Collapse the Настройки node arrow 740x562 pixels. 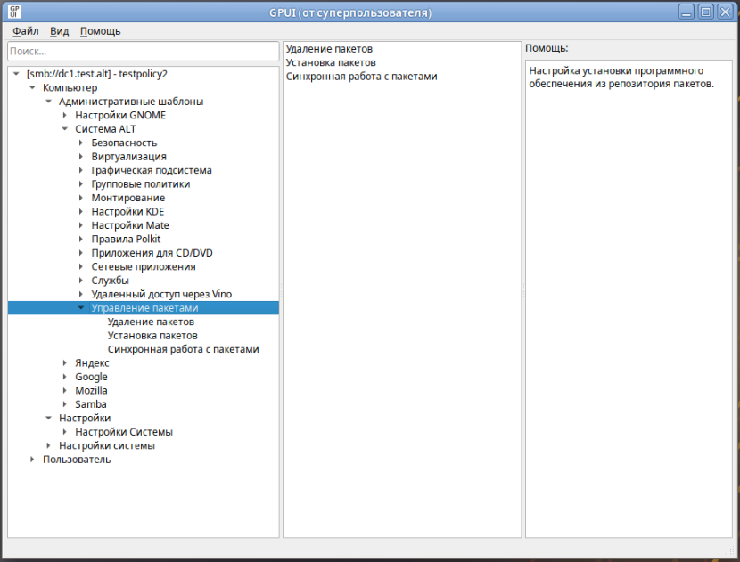49,419
